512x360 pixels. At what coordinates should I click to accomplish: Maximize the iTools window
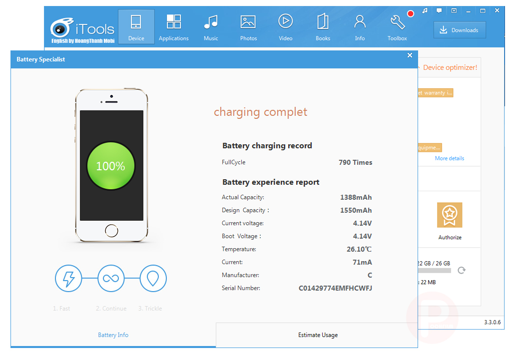coord(483,11)
